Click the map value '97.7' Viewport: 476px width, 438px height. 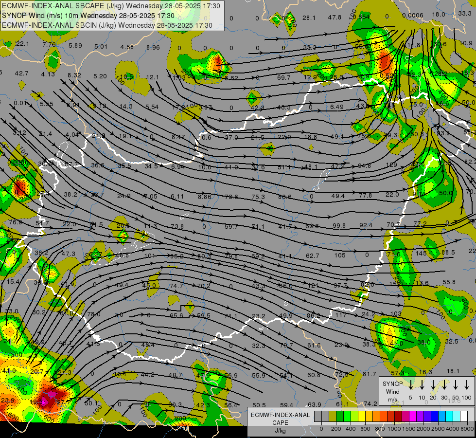click(340, 285)
